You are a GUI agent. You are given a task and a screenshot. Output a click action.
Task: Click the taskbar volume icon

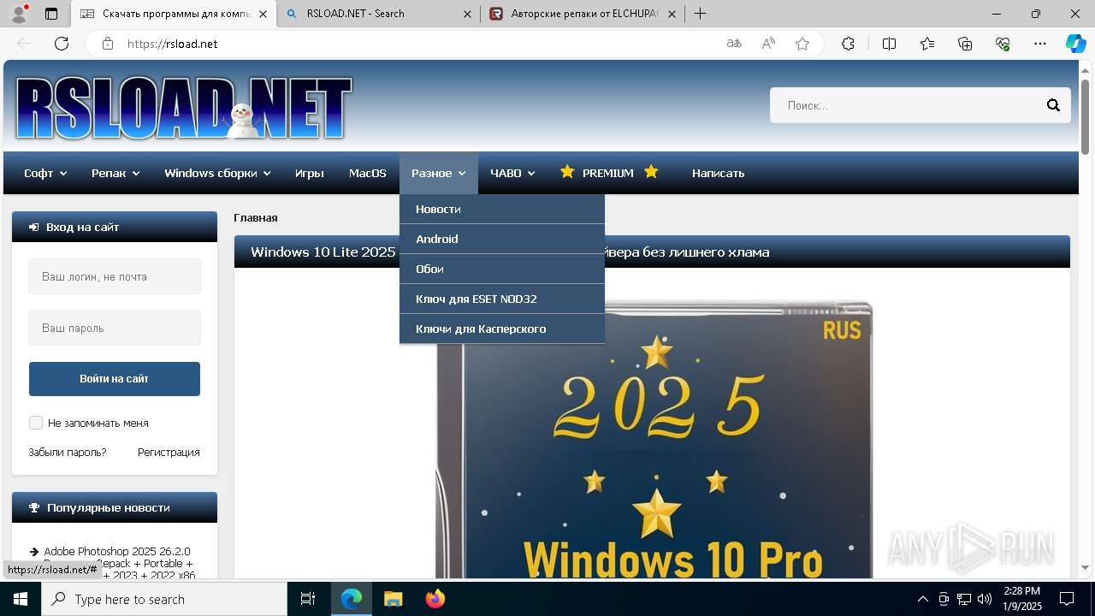coord(985,599)
